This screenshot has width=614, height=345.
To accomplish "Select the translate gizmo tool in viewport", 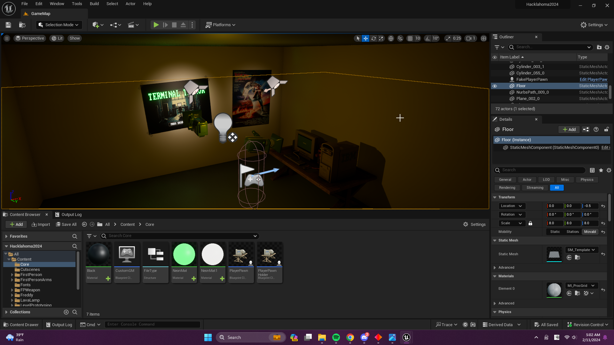I will (x=366, y=38).
